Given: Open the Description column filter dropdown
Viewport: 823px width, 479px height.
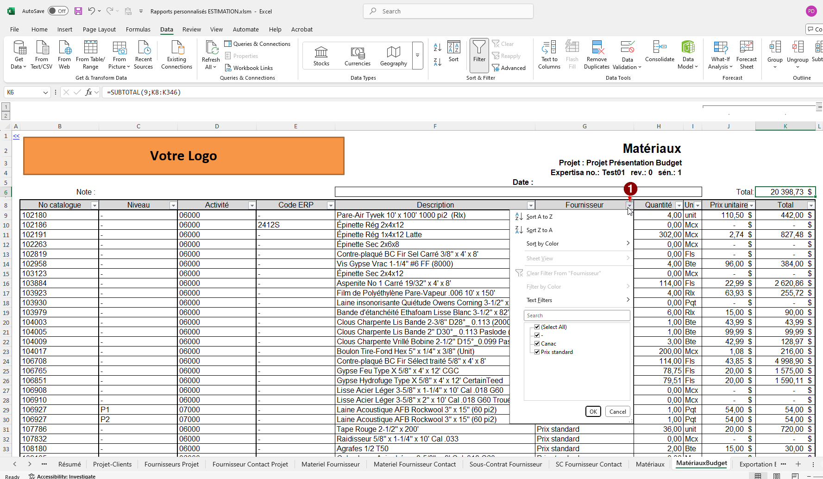Looking at the screenshot, I should pos(531,205).
